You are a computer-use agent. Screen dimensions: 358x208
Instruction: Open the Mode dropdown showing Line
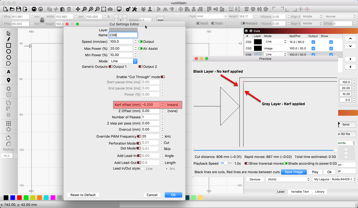[x=123, y=61]
